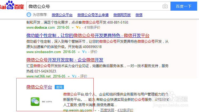
Task: Click the www.sinobasedm.com URL
Action: (x=43, y=52)
